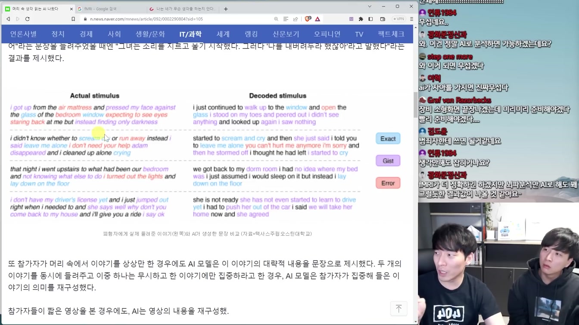Reload the Naver news page
The width and height of the screenshot is (579, 325).
click(x=28, y=19)
